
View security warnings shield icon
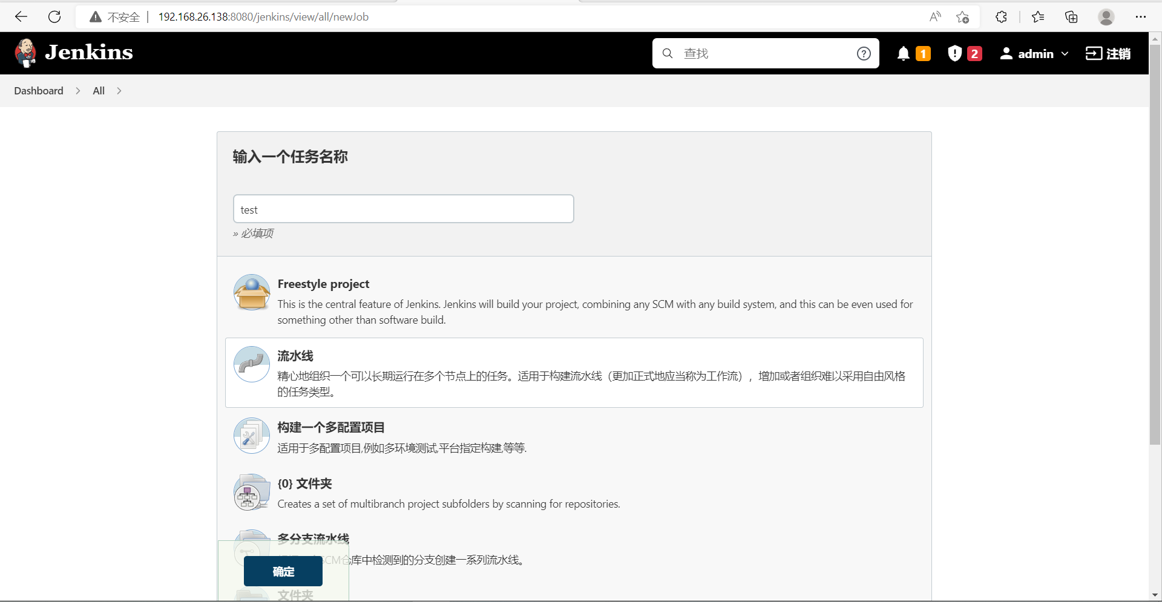click(954, 54)
